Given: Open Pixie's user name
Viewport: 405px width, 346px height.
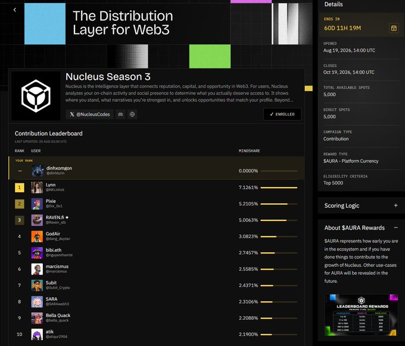Looking at the screenshot, I should (x=51, y=201).
